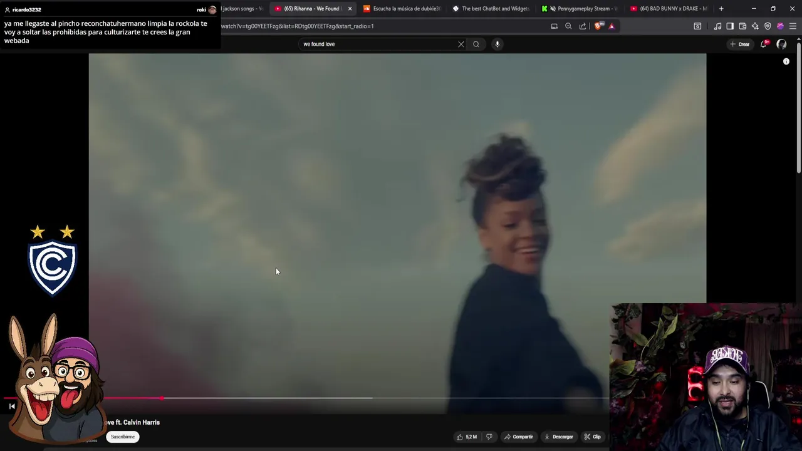Switch to the Escucha la música de dubkie tab
The image size is (802, 451).
(402, 9)
